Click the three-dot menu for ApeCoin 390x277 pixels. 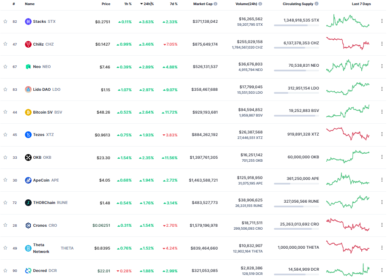382,180
